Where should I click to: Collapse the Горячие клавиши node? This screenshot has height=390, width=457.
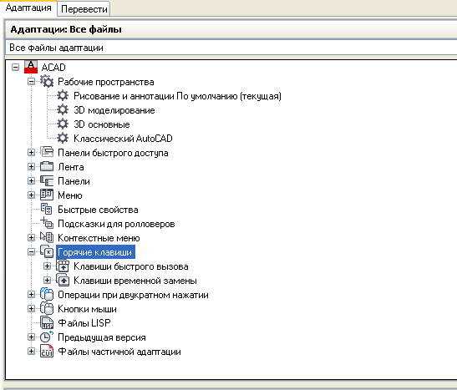click(x=31, y=252)
